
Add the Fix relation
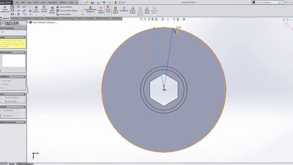(3, 88)
